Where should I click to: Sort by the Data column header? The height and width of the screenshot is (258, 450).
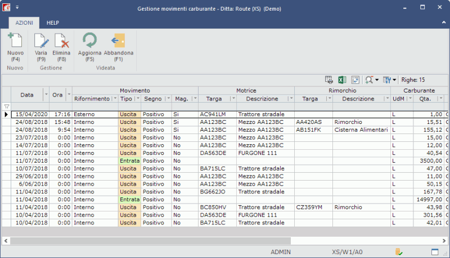tap(27, 95)
